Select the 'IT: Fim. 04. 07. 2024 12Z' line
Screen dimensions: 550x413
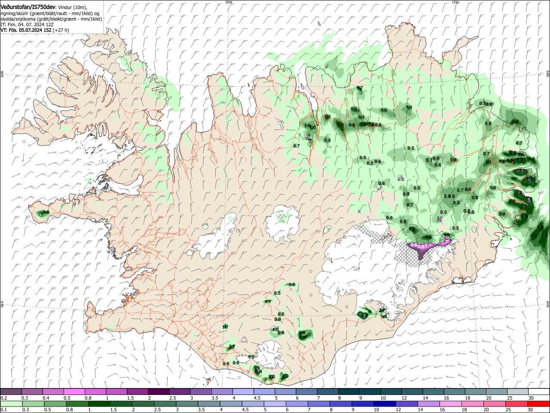click(27, 25)
